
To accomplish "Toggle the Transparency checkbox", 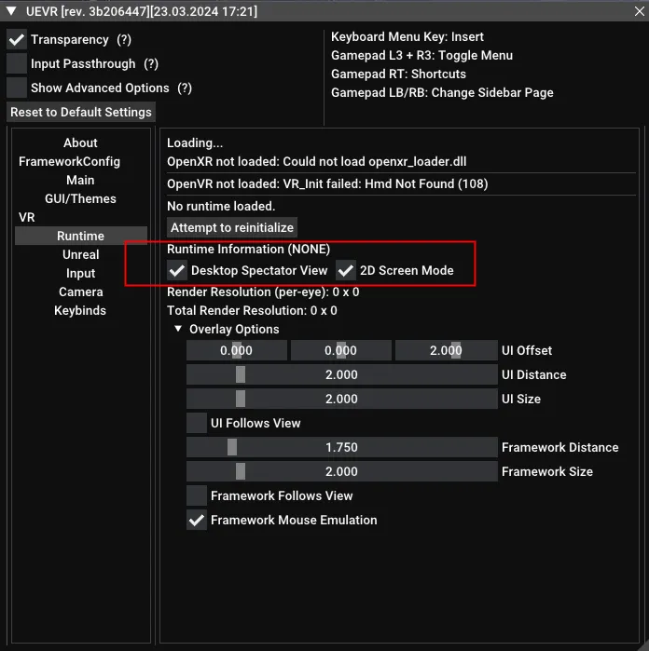I will [x=17, y=40].
